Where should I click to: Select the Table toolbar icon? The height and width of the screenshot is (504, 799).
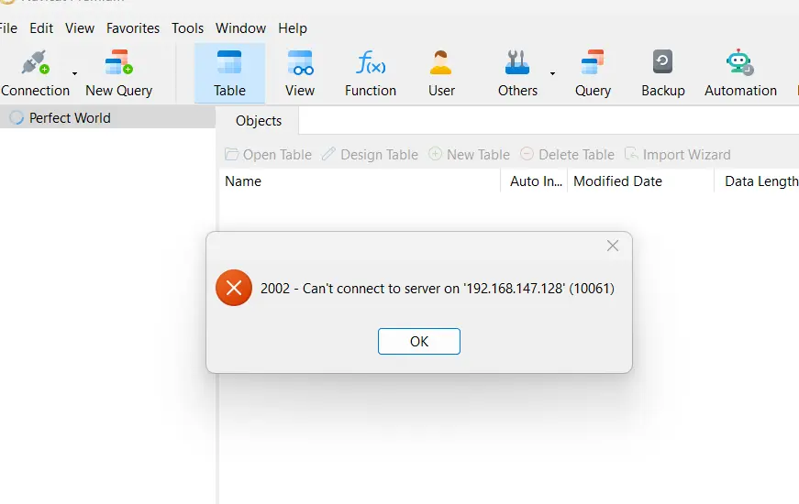[229, 62]
